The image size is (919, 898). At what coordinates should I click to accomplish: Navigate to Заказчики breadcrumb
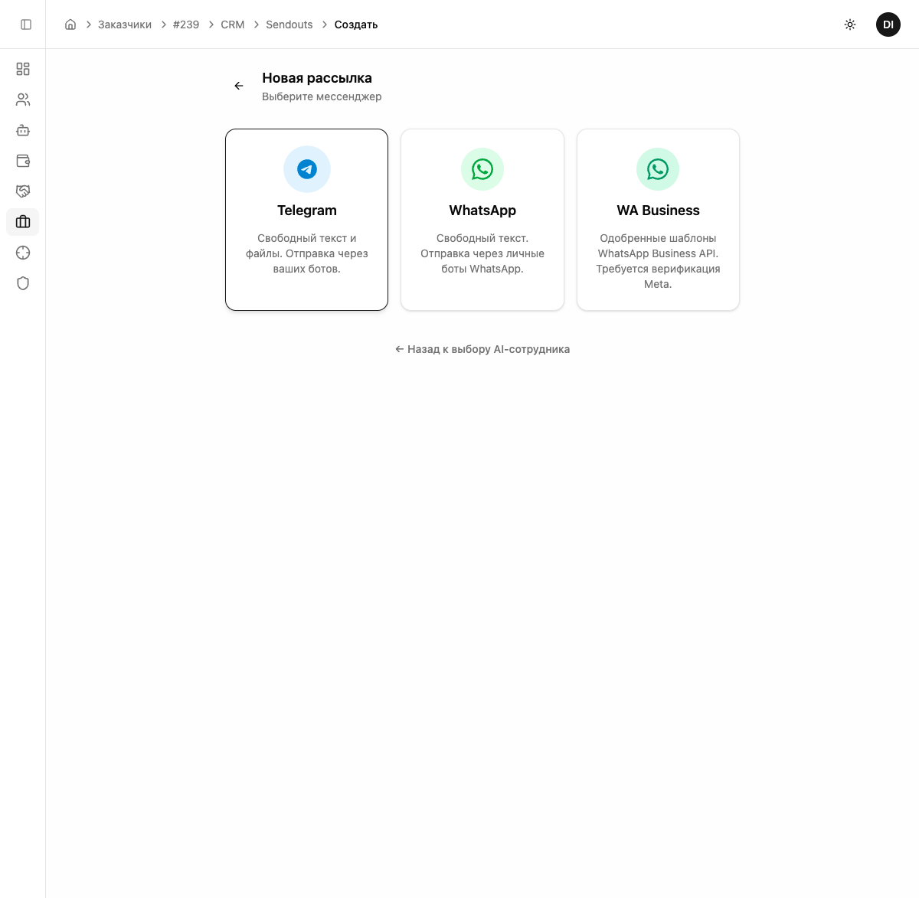(x=125, y=24)
